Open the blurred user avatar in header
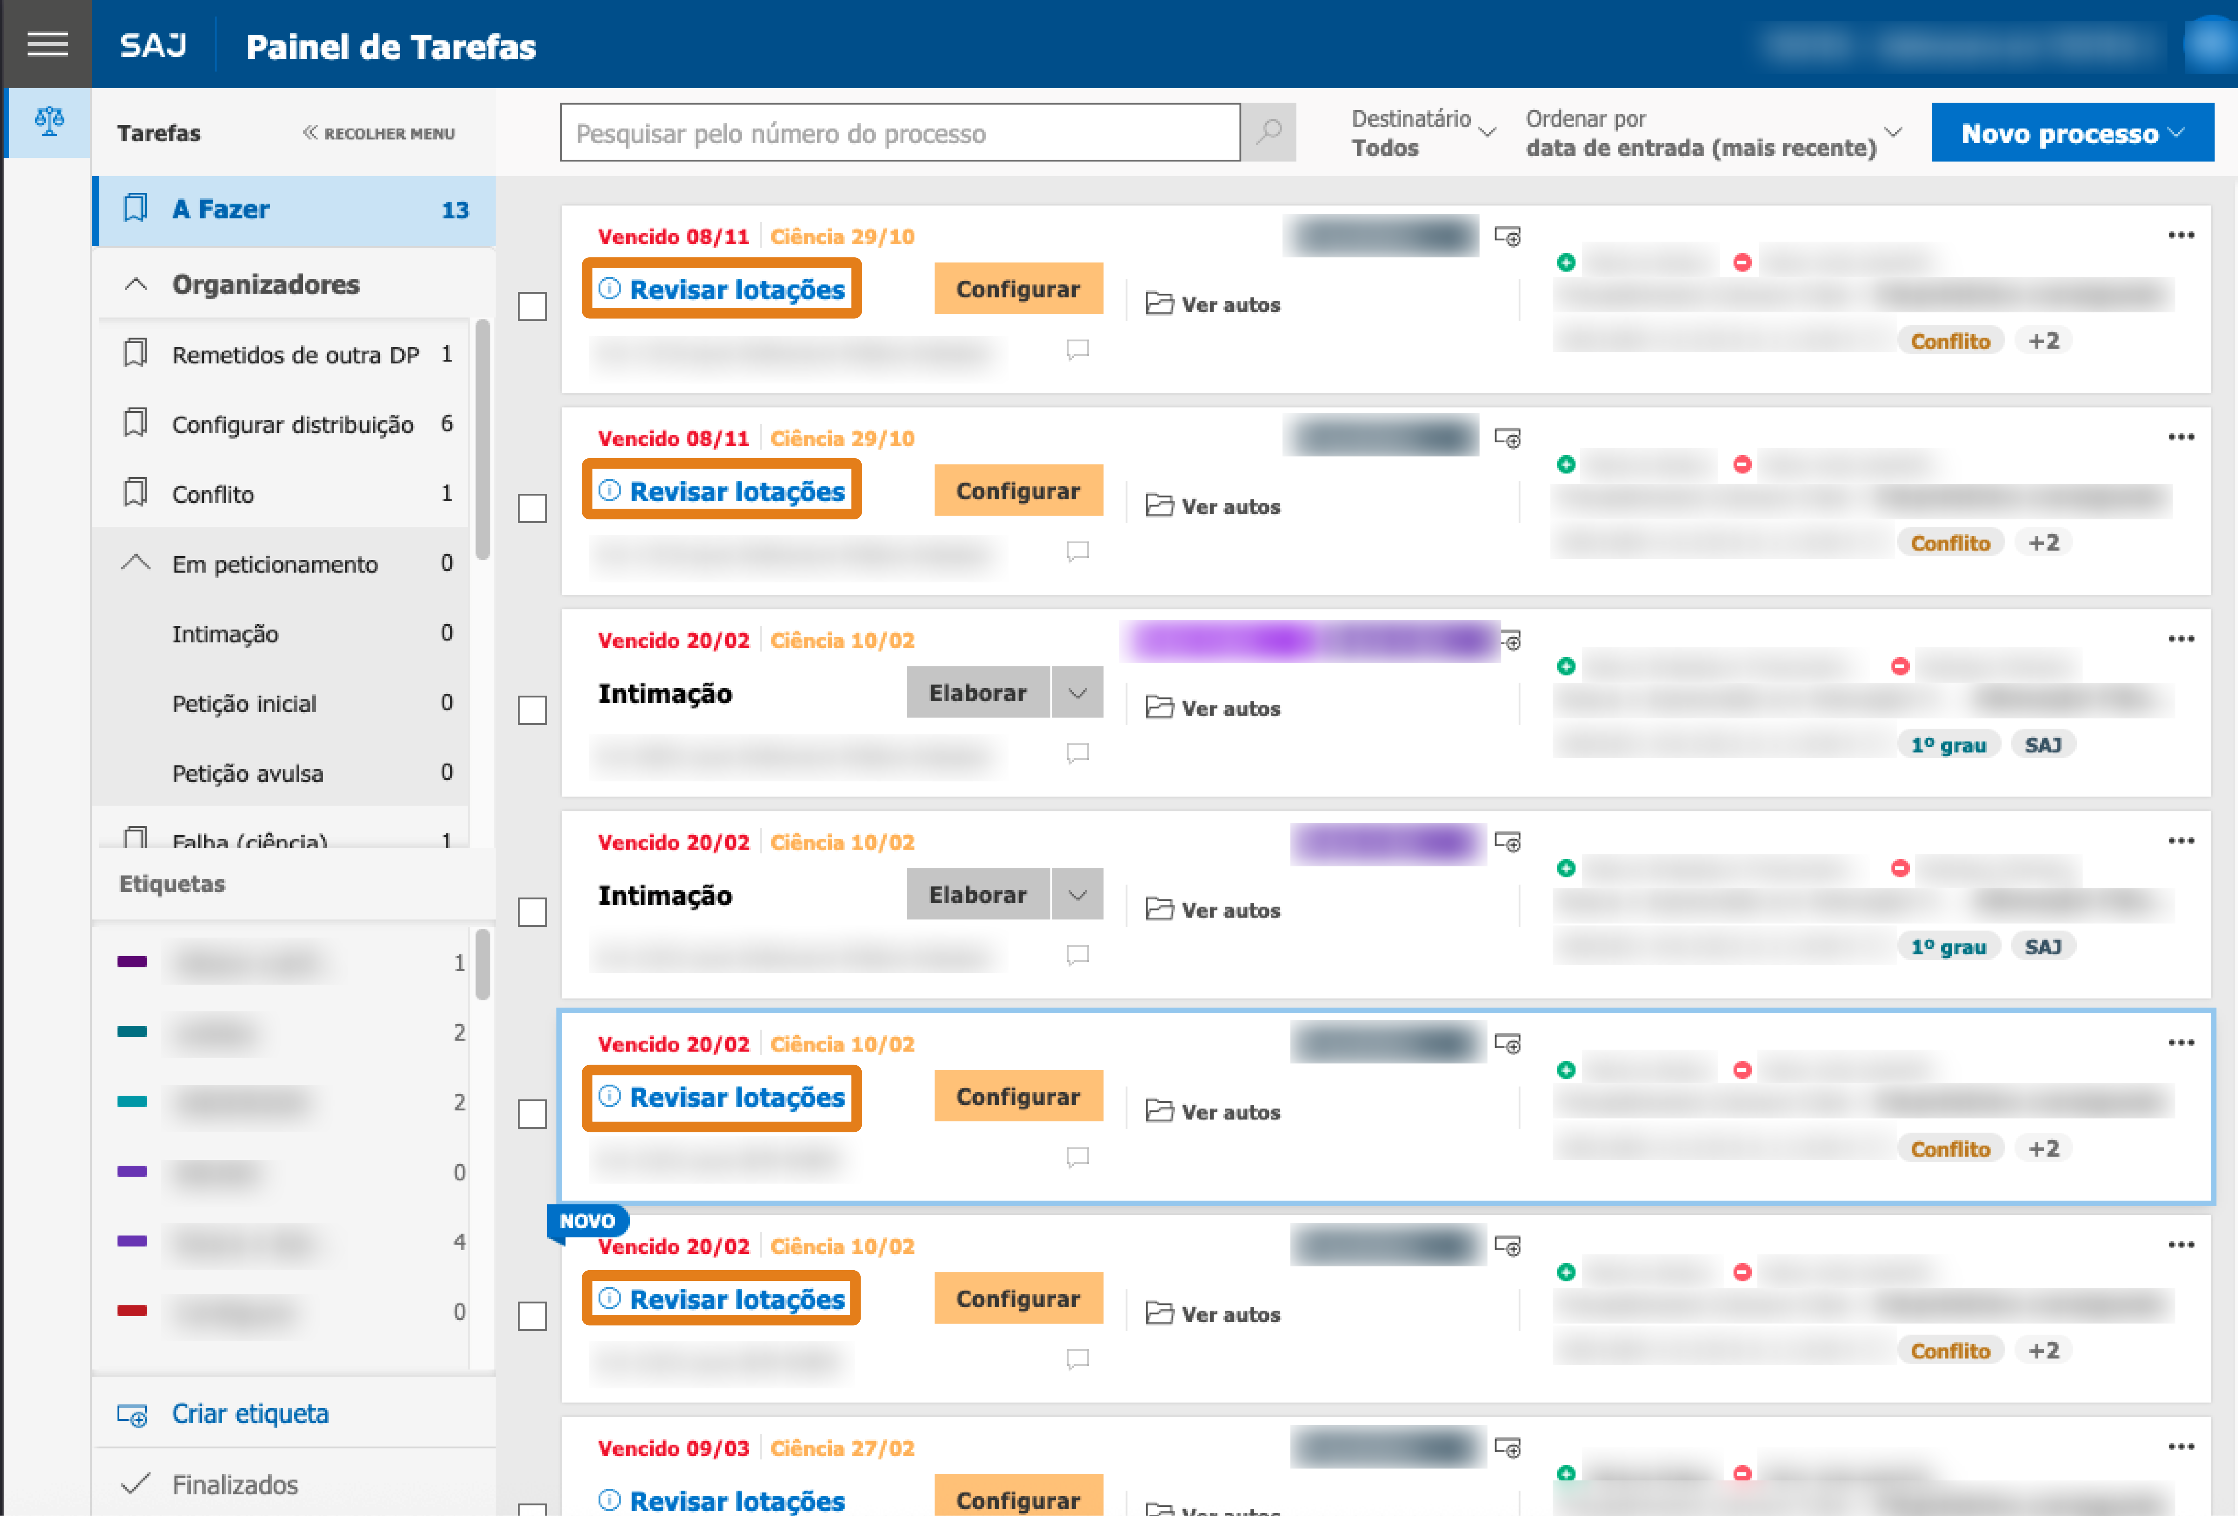This screenshot has width=2238, height=1516. (x=2211, y=44)
